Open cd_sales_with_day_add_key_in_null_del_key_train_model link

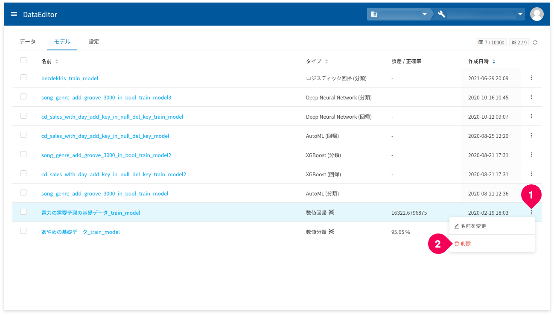[x=112, y=117]
